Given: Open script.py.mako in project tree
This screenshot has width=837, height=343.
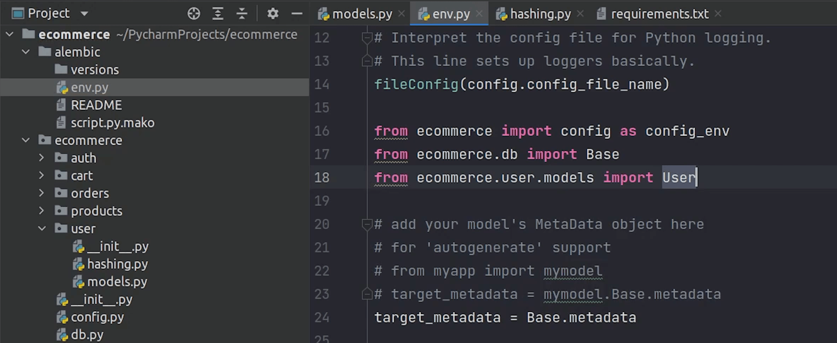Looking at the screenshot, I should 112,123.
